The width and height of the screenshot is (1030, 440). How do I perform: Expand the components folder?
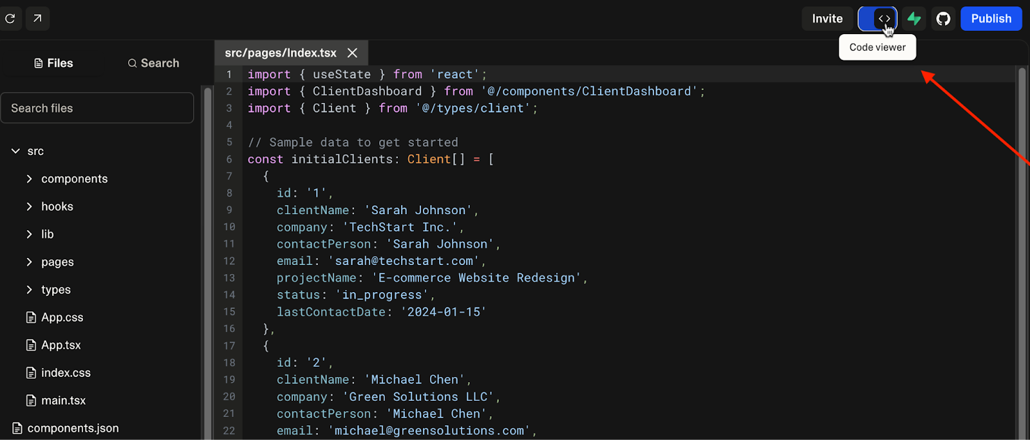click(x=29, y=179)
